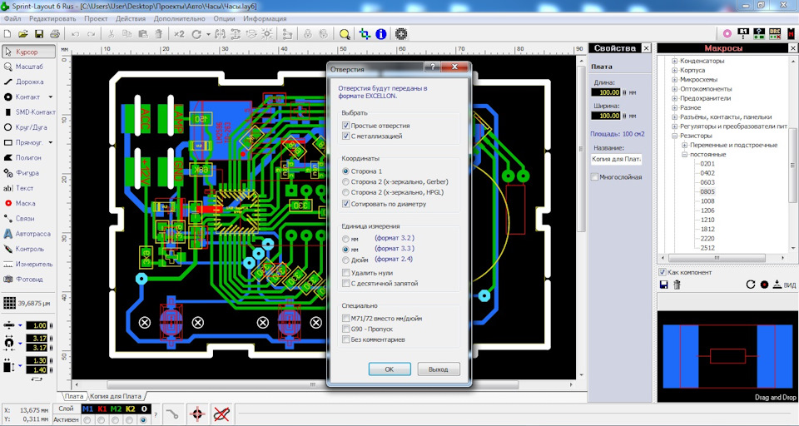Viewport: 799px width, 426px height.
Task: Open the Опции menu
Action: (x=224, y=19)
